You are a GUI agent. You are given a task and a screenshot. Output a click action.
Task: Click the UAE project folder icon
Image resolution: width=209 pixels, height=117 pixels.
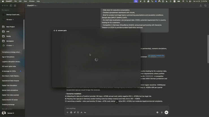click(3, 32)
